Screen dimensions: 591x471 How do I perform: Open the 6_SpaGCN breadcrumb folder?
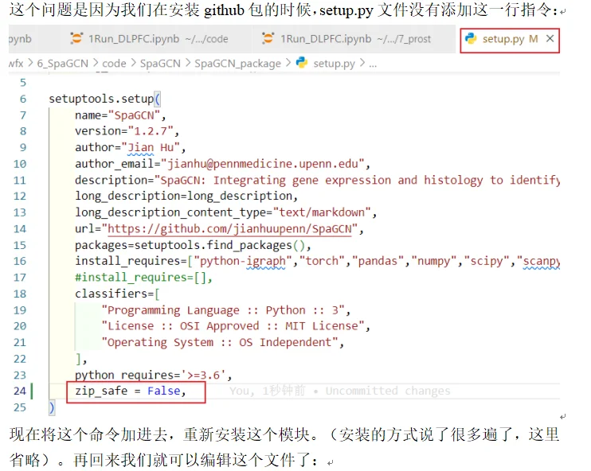[x=63, y=64]
